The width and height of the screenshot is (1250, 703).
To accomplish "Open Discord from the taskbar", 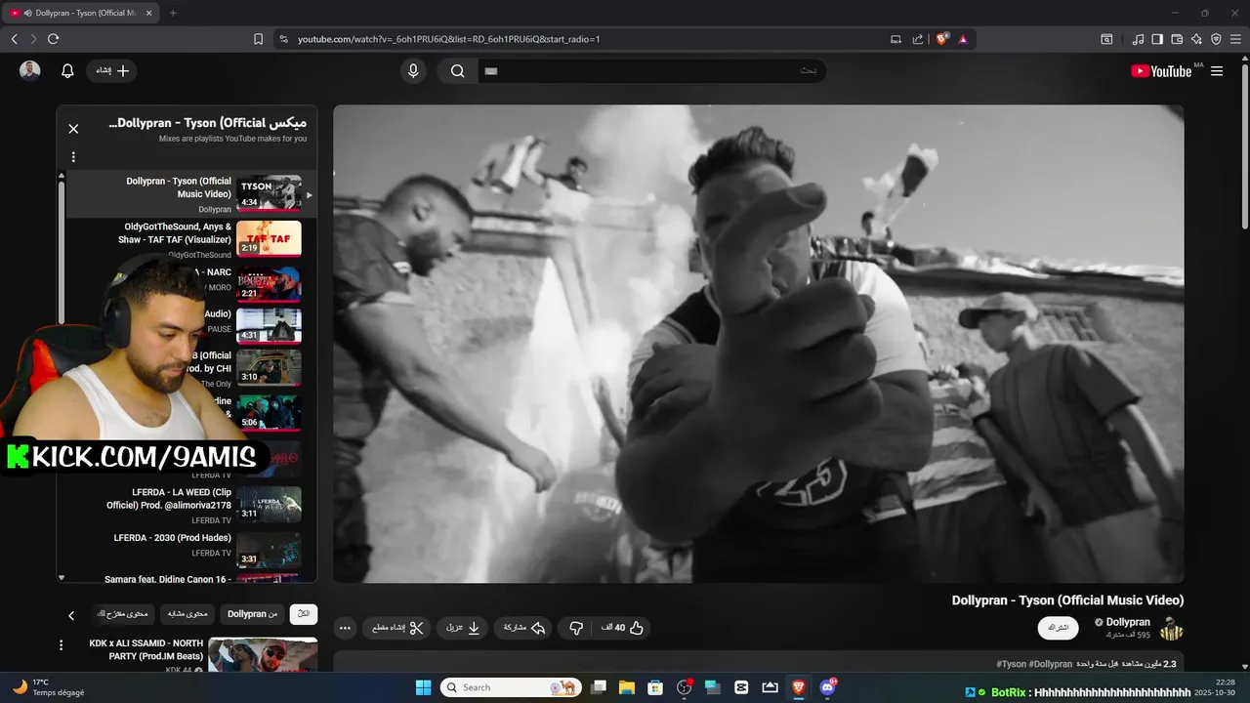I will (828, 687).
